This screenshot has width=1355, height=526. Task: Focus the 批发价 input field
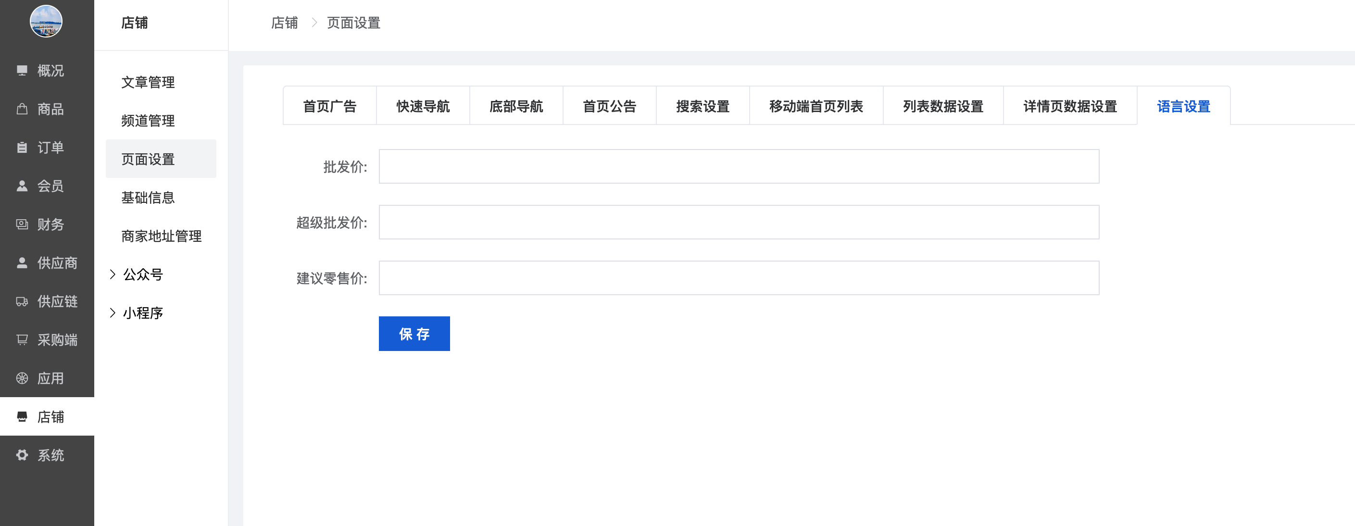tap(739, 166)
